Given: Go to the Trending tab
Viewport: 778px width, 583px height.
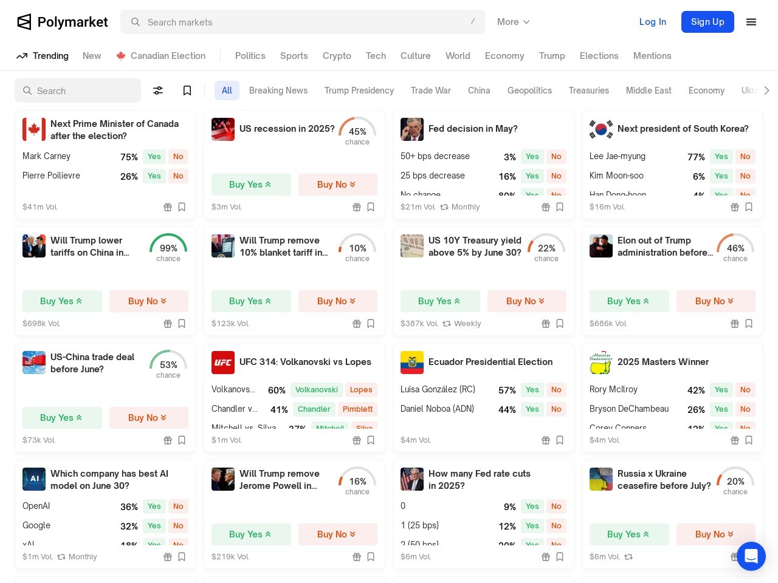Looking at the screenshot, I should (x=43, y=56).
